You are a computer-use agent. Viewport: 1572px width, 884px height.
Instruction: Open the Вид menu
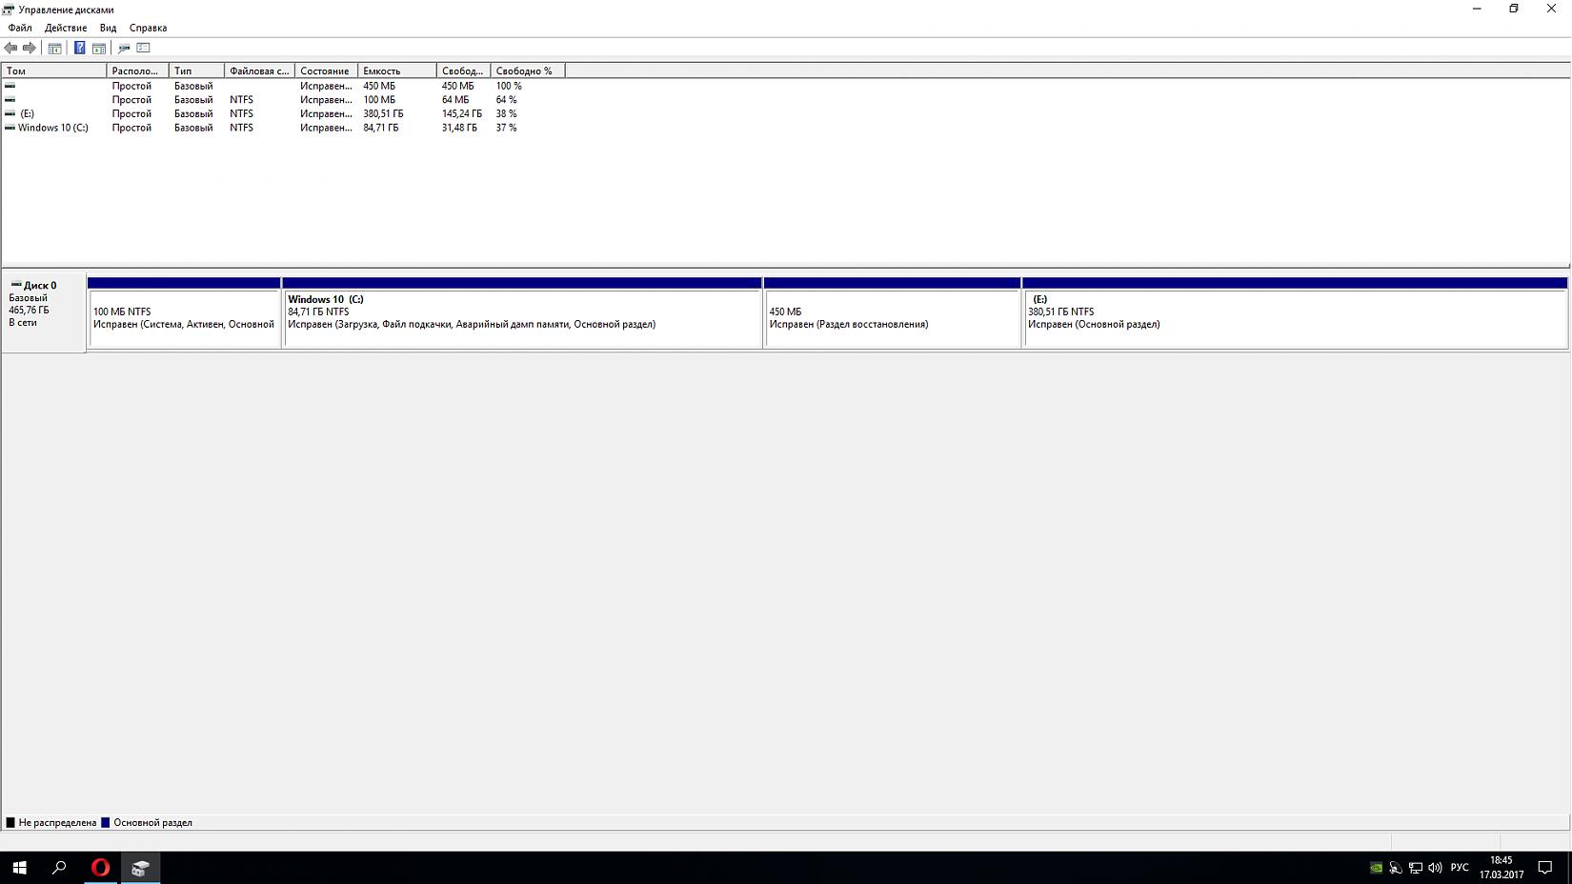tap(109, 28)
